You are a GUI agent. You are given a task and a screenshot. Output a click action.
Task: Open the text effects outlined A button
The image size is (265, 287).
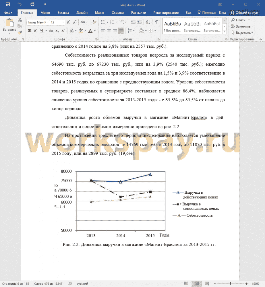[72, 31]
